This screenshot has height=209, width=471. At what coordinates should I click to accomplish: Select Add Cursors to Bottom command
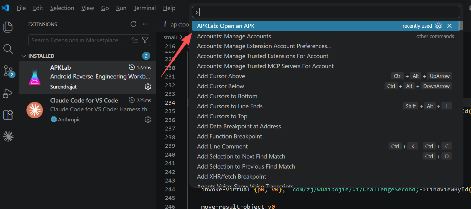[x=325, y=96]
